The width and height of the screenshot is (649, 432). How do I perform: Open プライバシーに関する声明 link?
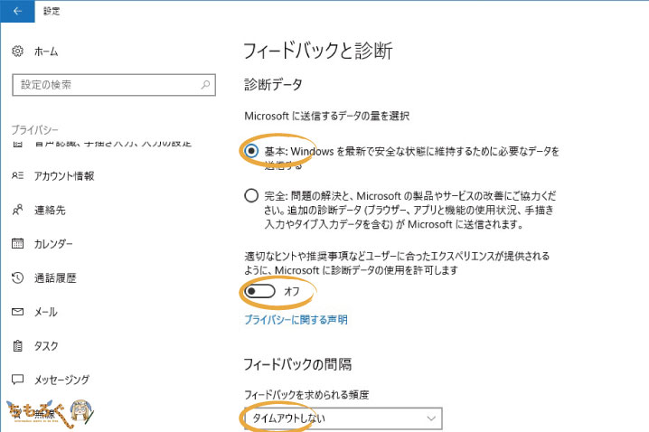point(296,320)
